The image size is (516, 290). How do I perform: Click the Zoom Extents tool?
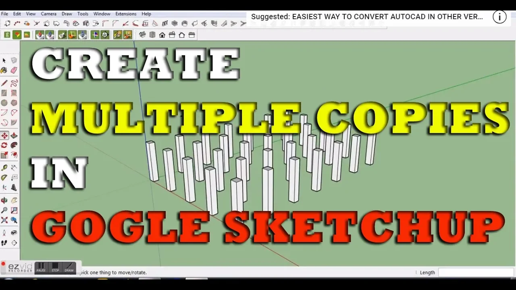tap(4, 220)
